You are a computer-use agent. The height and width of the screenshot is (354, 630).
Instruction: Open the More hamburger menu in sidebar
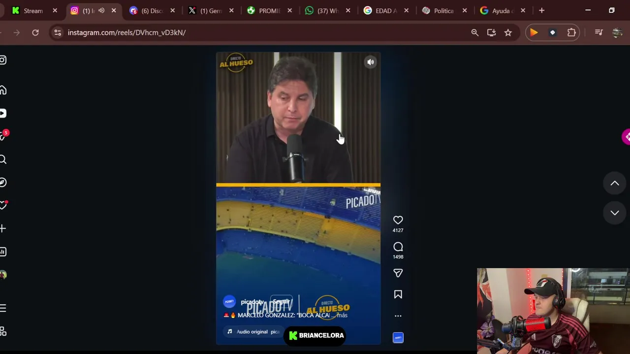tap(3, 308)
